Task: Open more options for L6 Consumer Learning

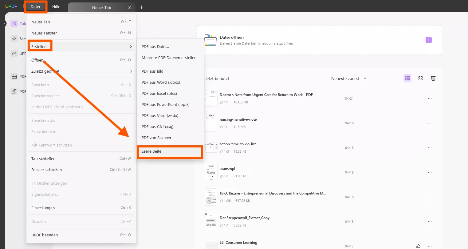Action: pyautogui.click(x=430, y=246)
